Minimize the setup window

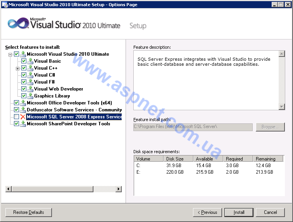(x=274, y=5)
